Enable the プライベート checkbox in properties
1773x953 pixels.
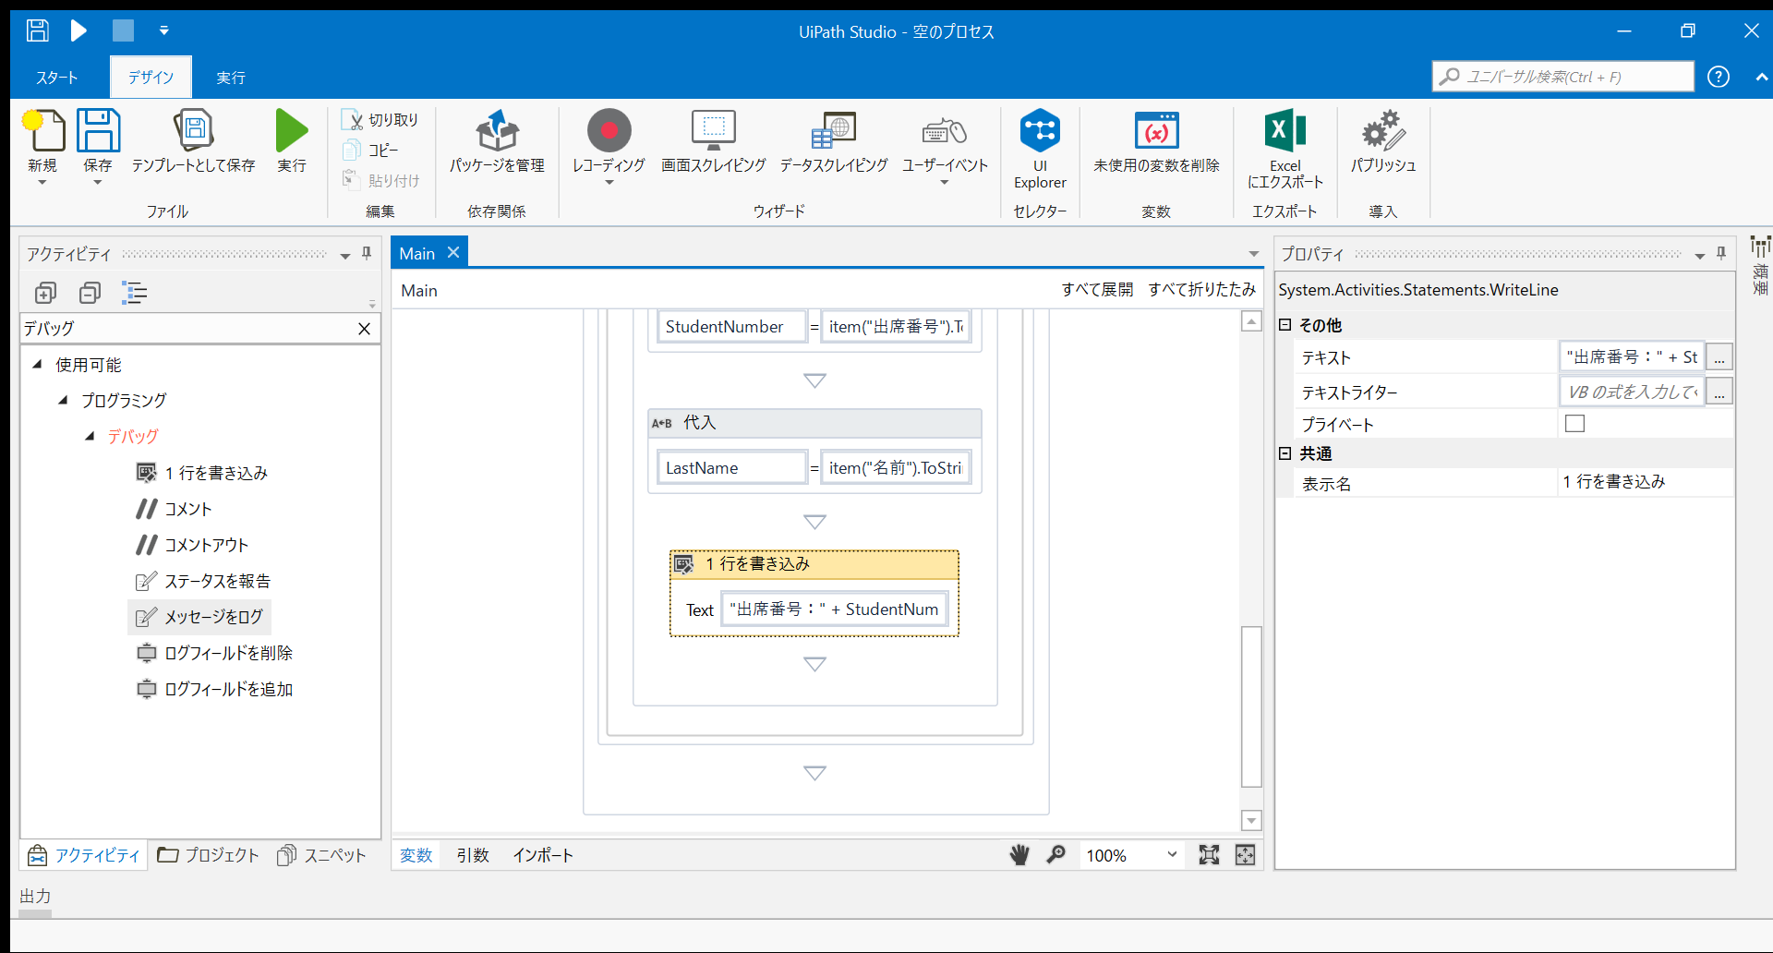[x=1574, y=423]
